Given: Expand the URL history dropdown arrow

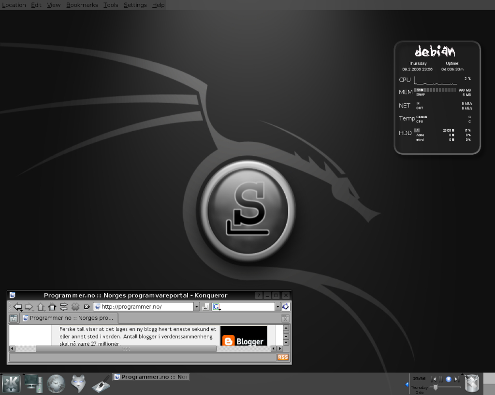Looking at the screenshot, I should [196, 307].
